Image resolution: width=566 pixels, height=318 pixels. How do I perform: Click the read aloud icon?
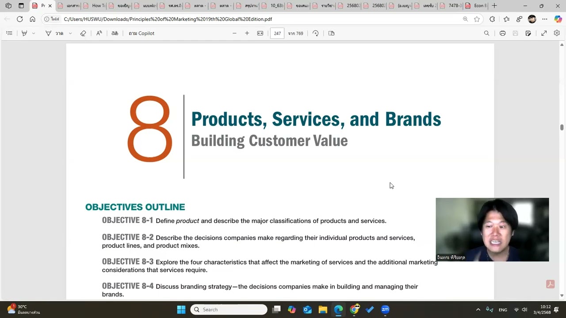[99, 33]
